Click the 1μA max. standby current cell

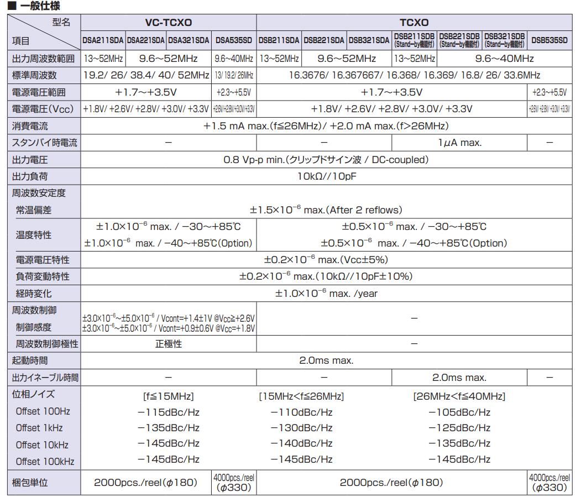point(459,143)
